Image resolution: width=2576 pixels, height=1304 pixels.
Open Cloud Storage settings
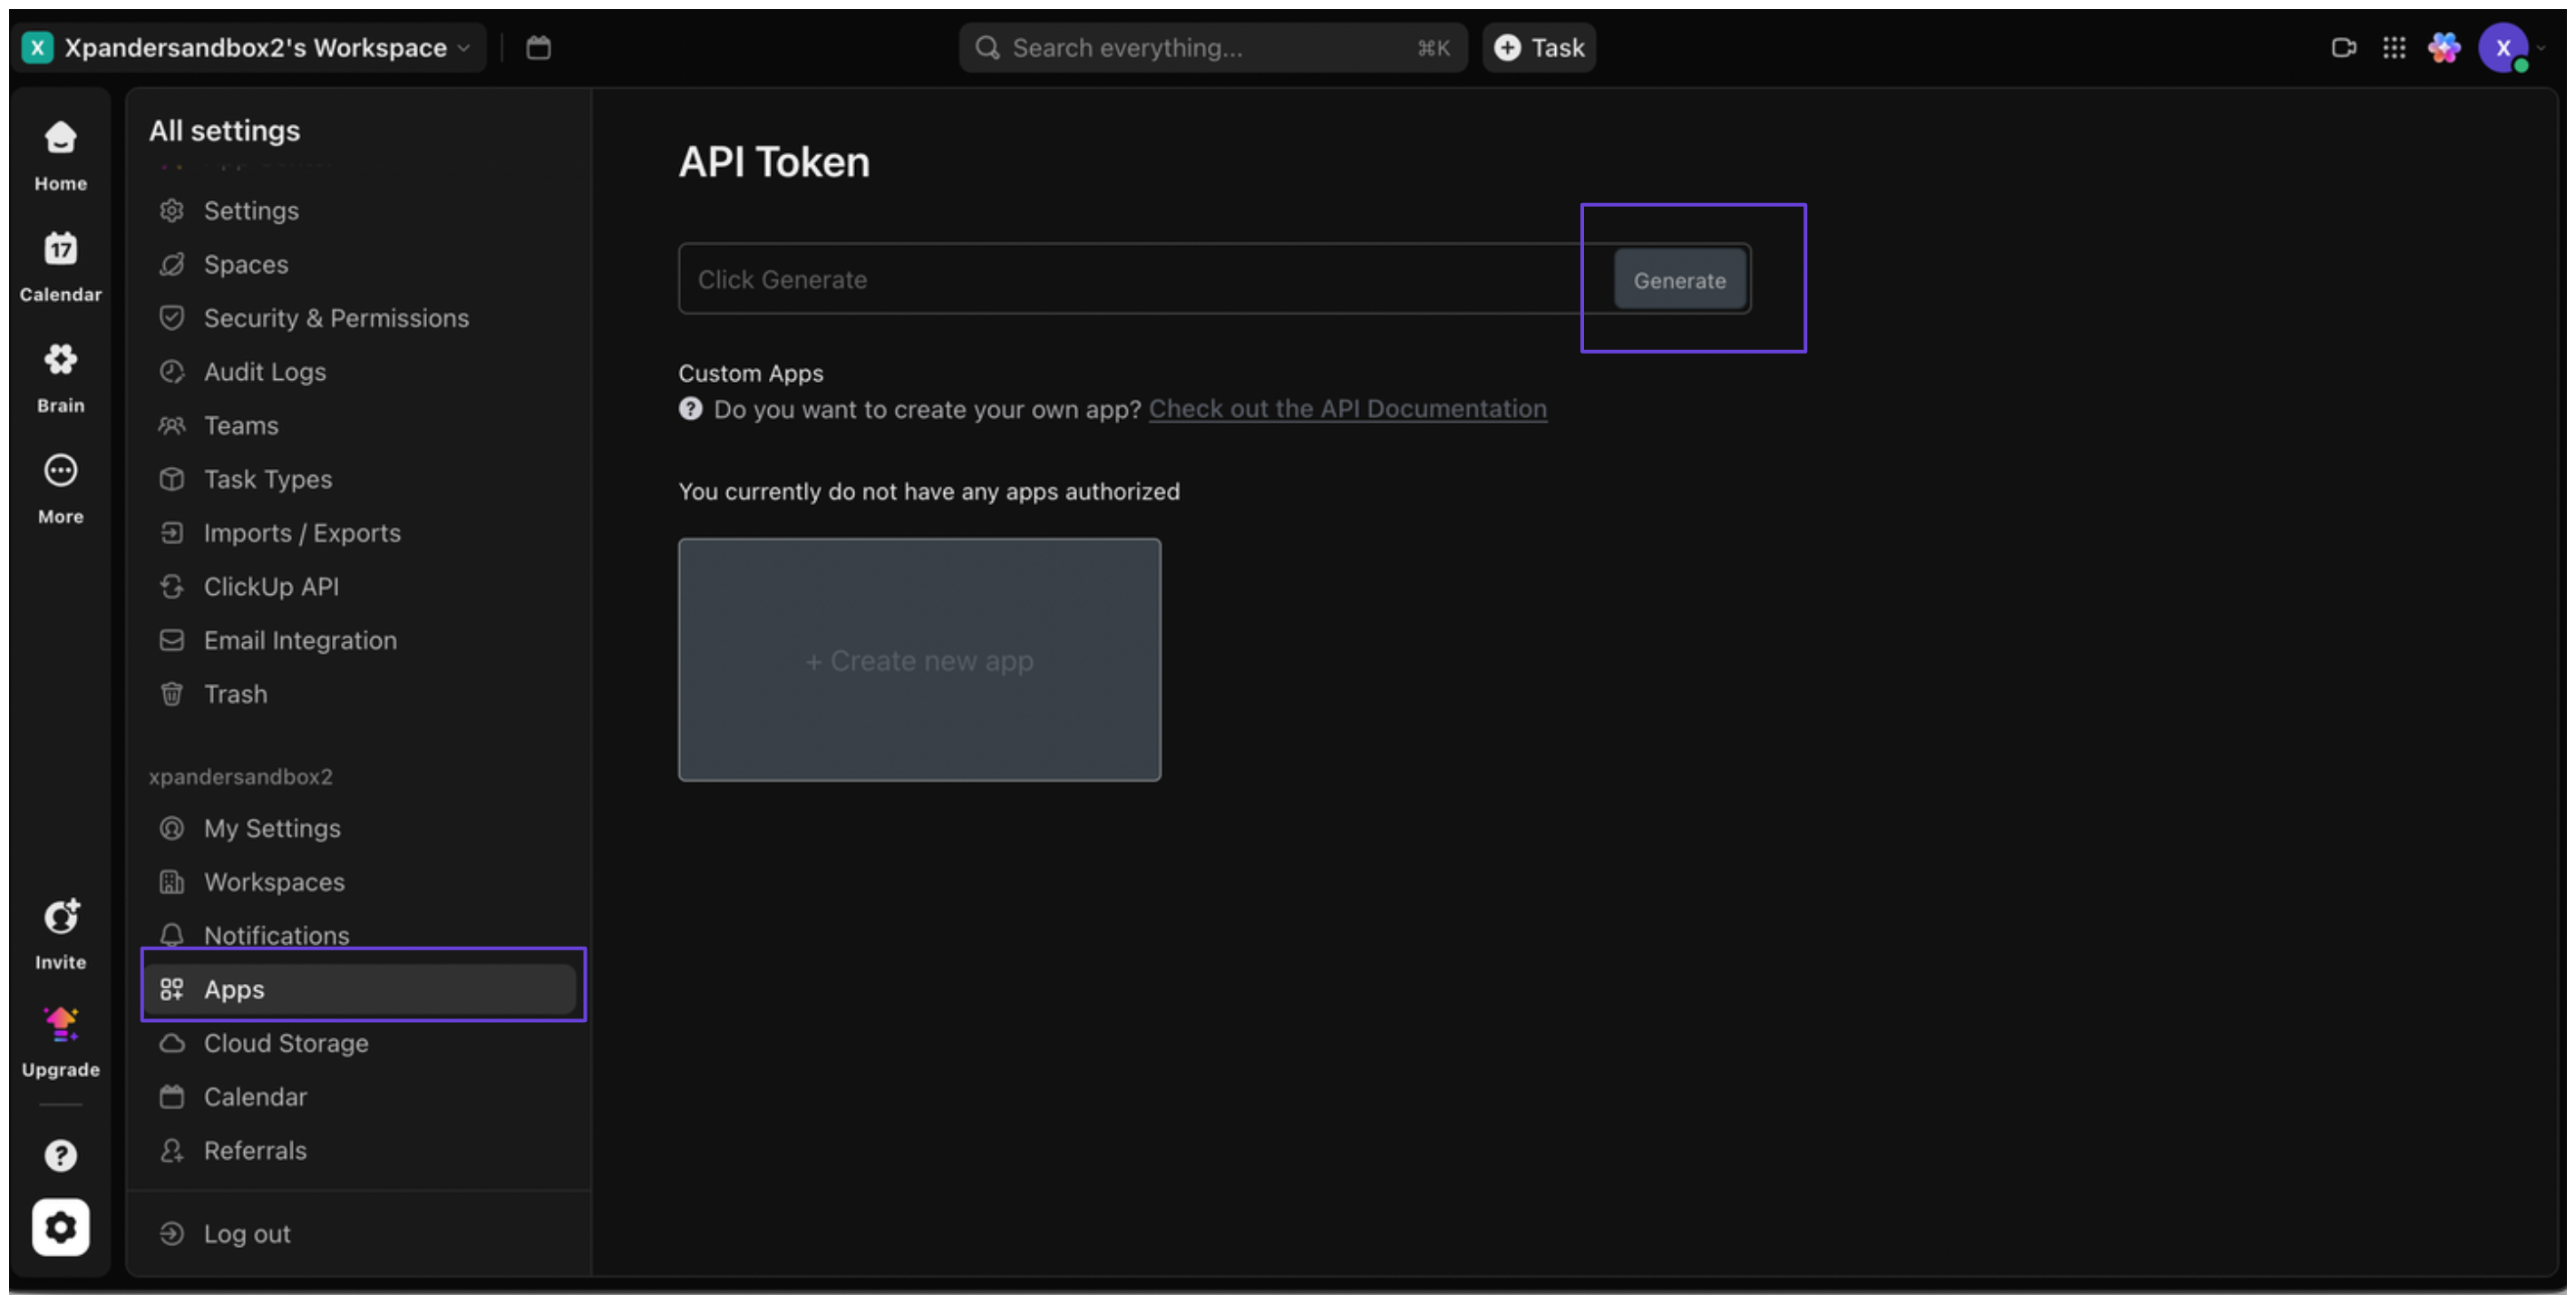click(x=285, y=1043)
